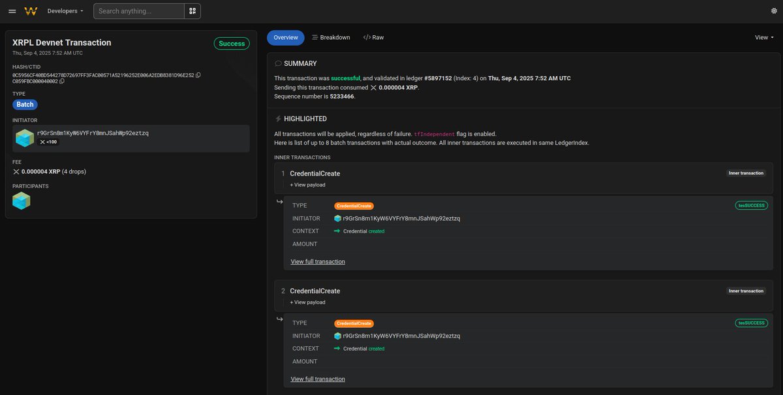The image size is (783, 395).
Task: Click the participant cube avatar
Action: point(22,201)
